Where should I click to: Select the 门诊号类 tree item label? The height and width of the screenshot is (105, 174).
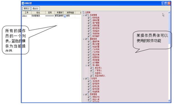(96, 49)
